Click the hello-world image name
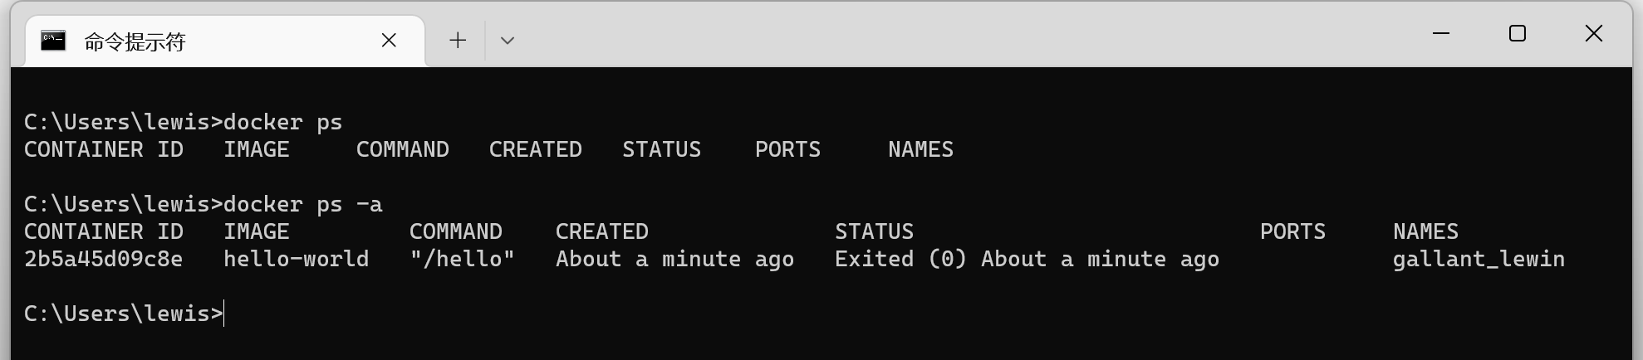 tap(296, 259)
